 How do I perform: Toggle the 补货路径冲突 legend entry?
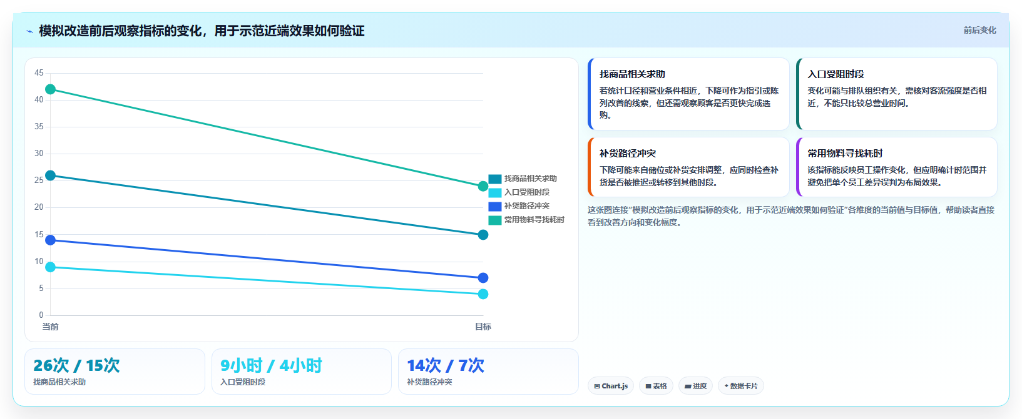click(519, 206)
